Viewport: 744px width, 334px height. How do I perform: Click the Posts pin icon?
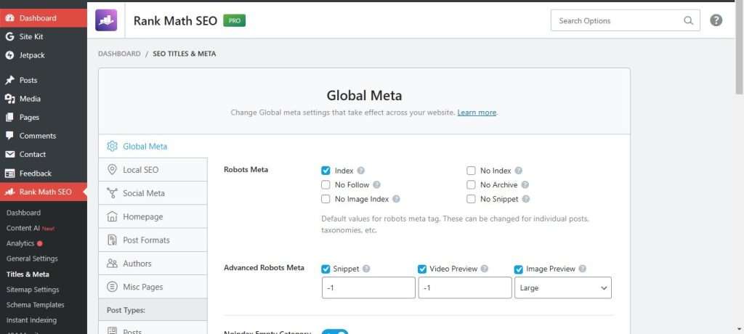[10, 80]
